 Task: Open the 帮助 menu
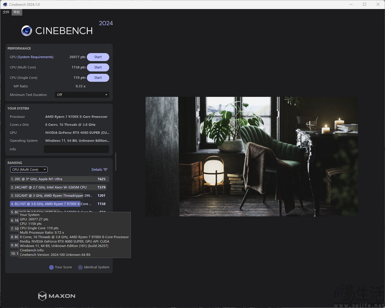17,12
